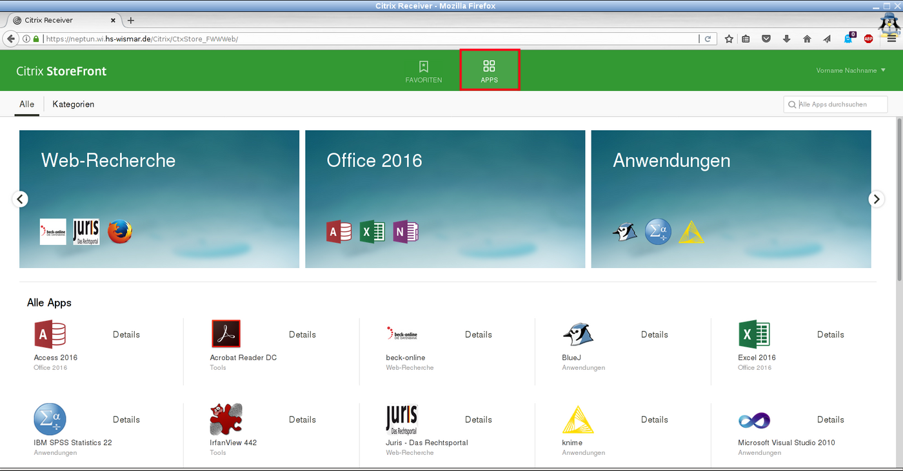Click BlueJ bird icon in Anwendungen banner

click(x=625, y=232)
